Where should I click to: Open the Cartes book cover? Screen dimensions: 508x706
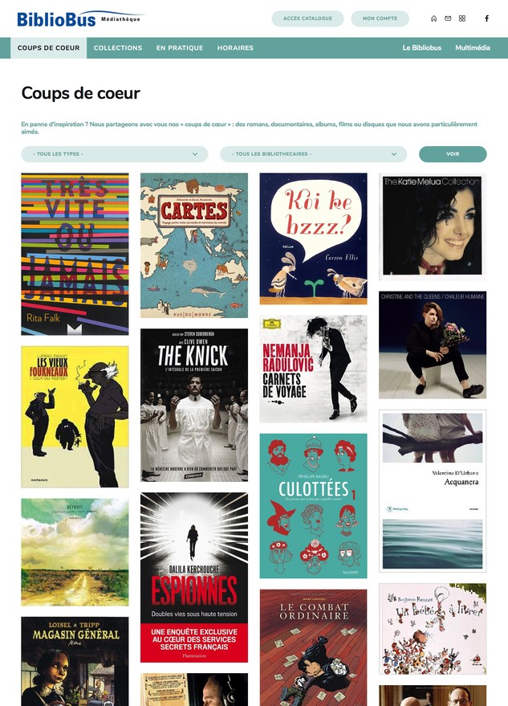(x=194, y=246)
